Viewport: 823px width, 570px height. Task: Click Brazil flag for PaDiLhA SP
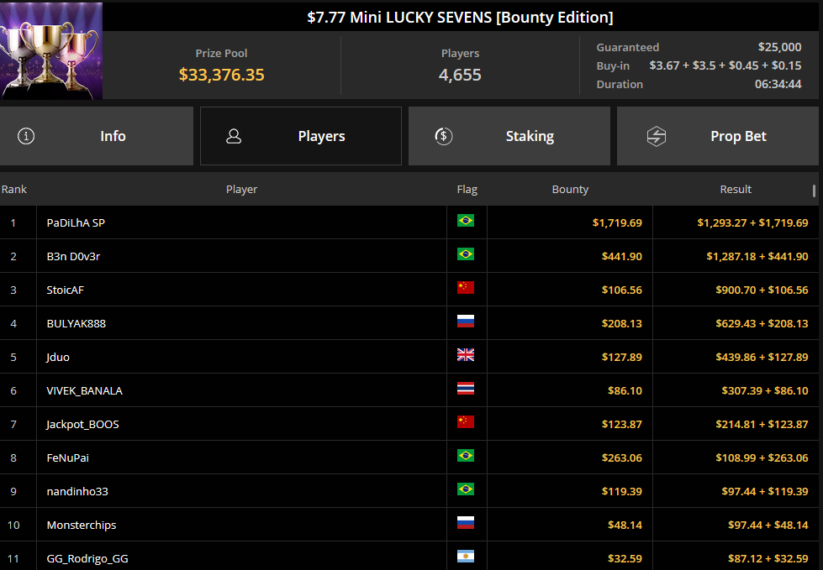(x=466, y=221)
